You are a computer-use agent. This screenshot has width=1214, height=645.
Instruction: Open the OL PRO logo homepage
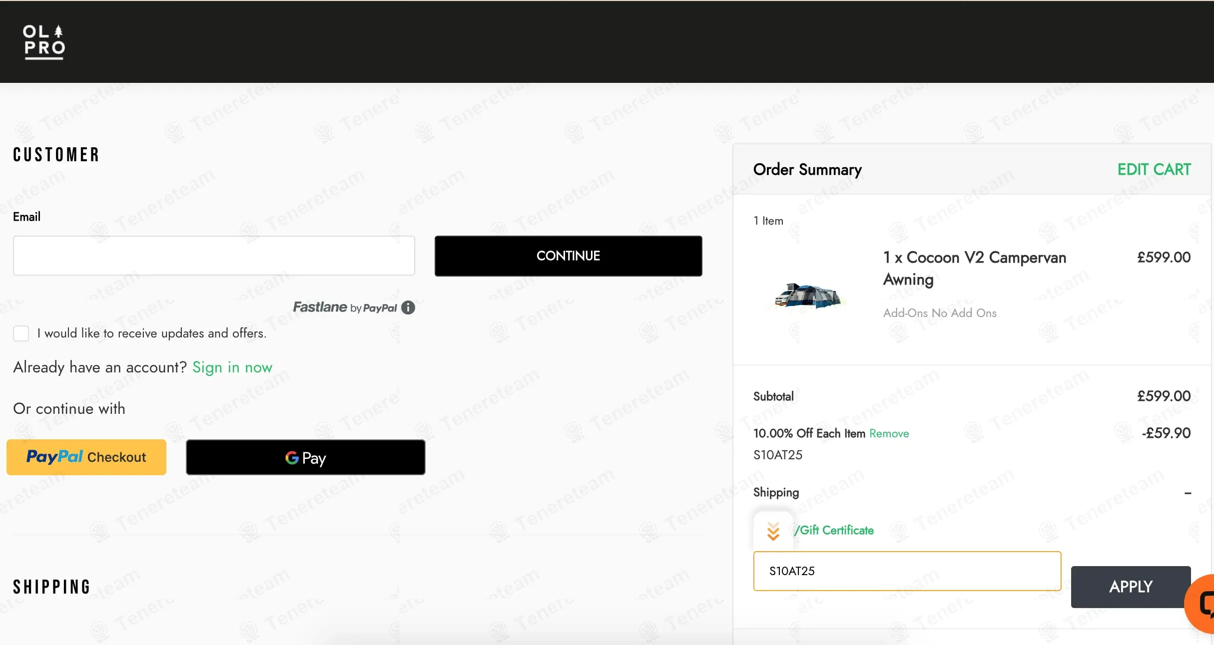(x=44, y=42)
